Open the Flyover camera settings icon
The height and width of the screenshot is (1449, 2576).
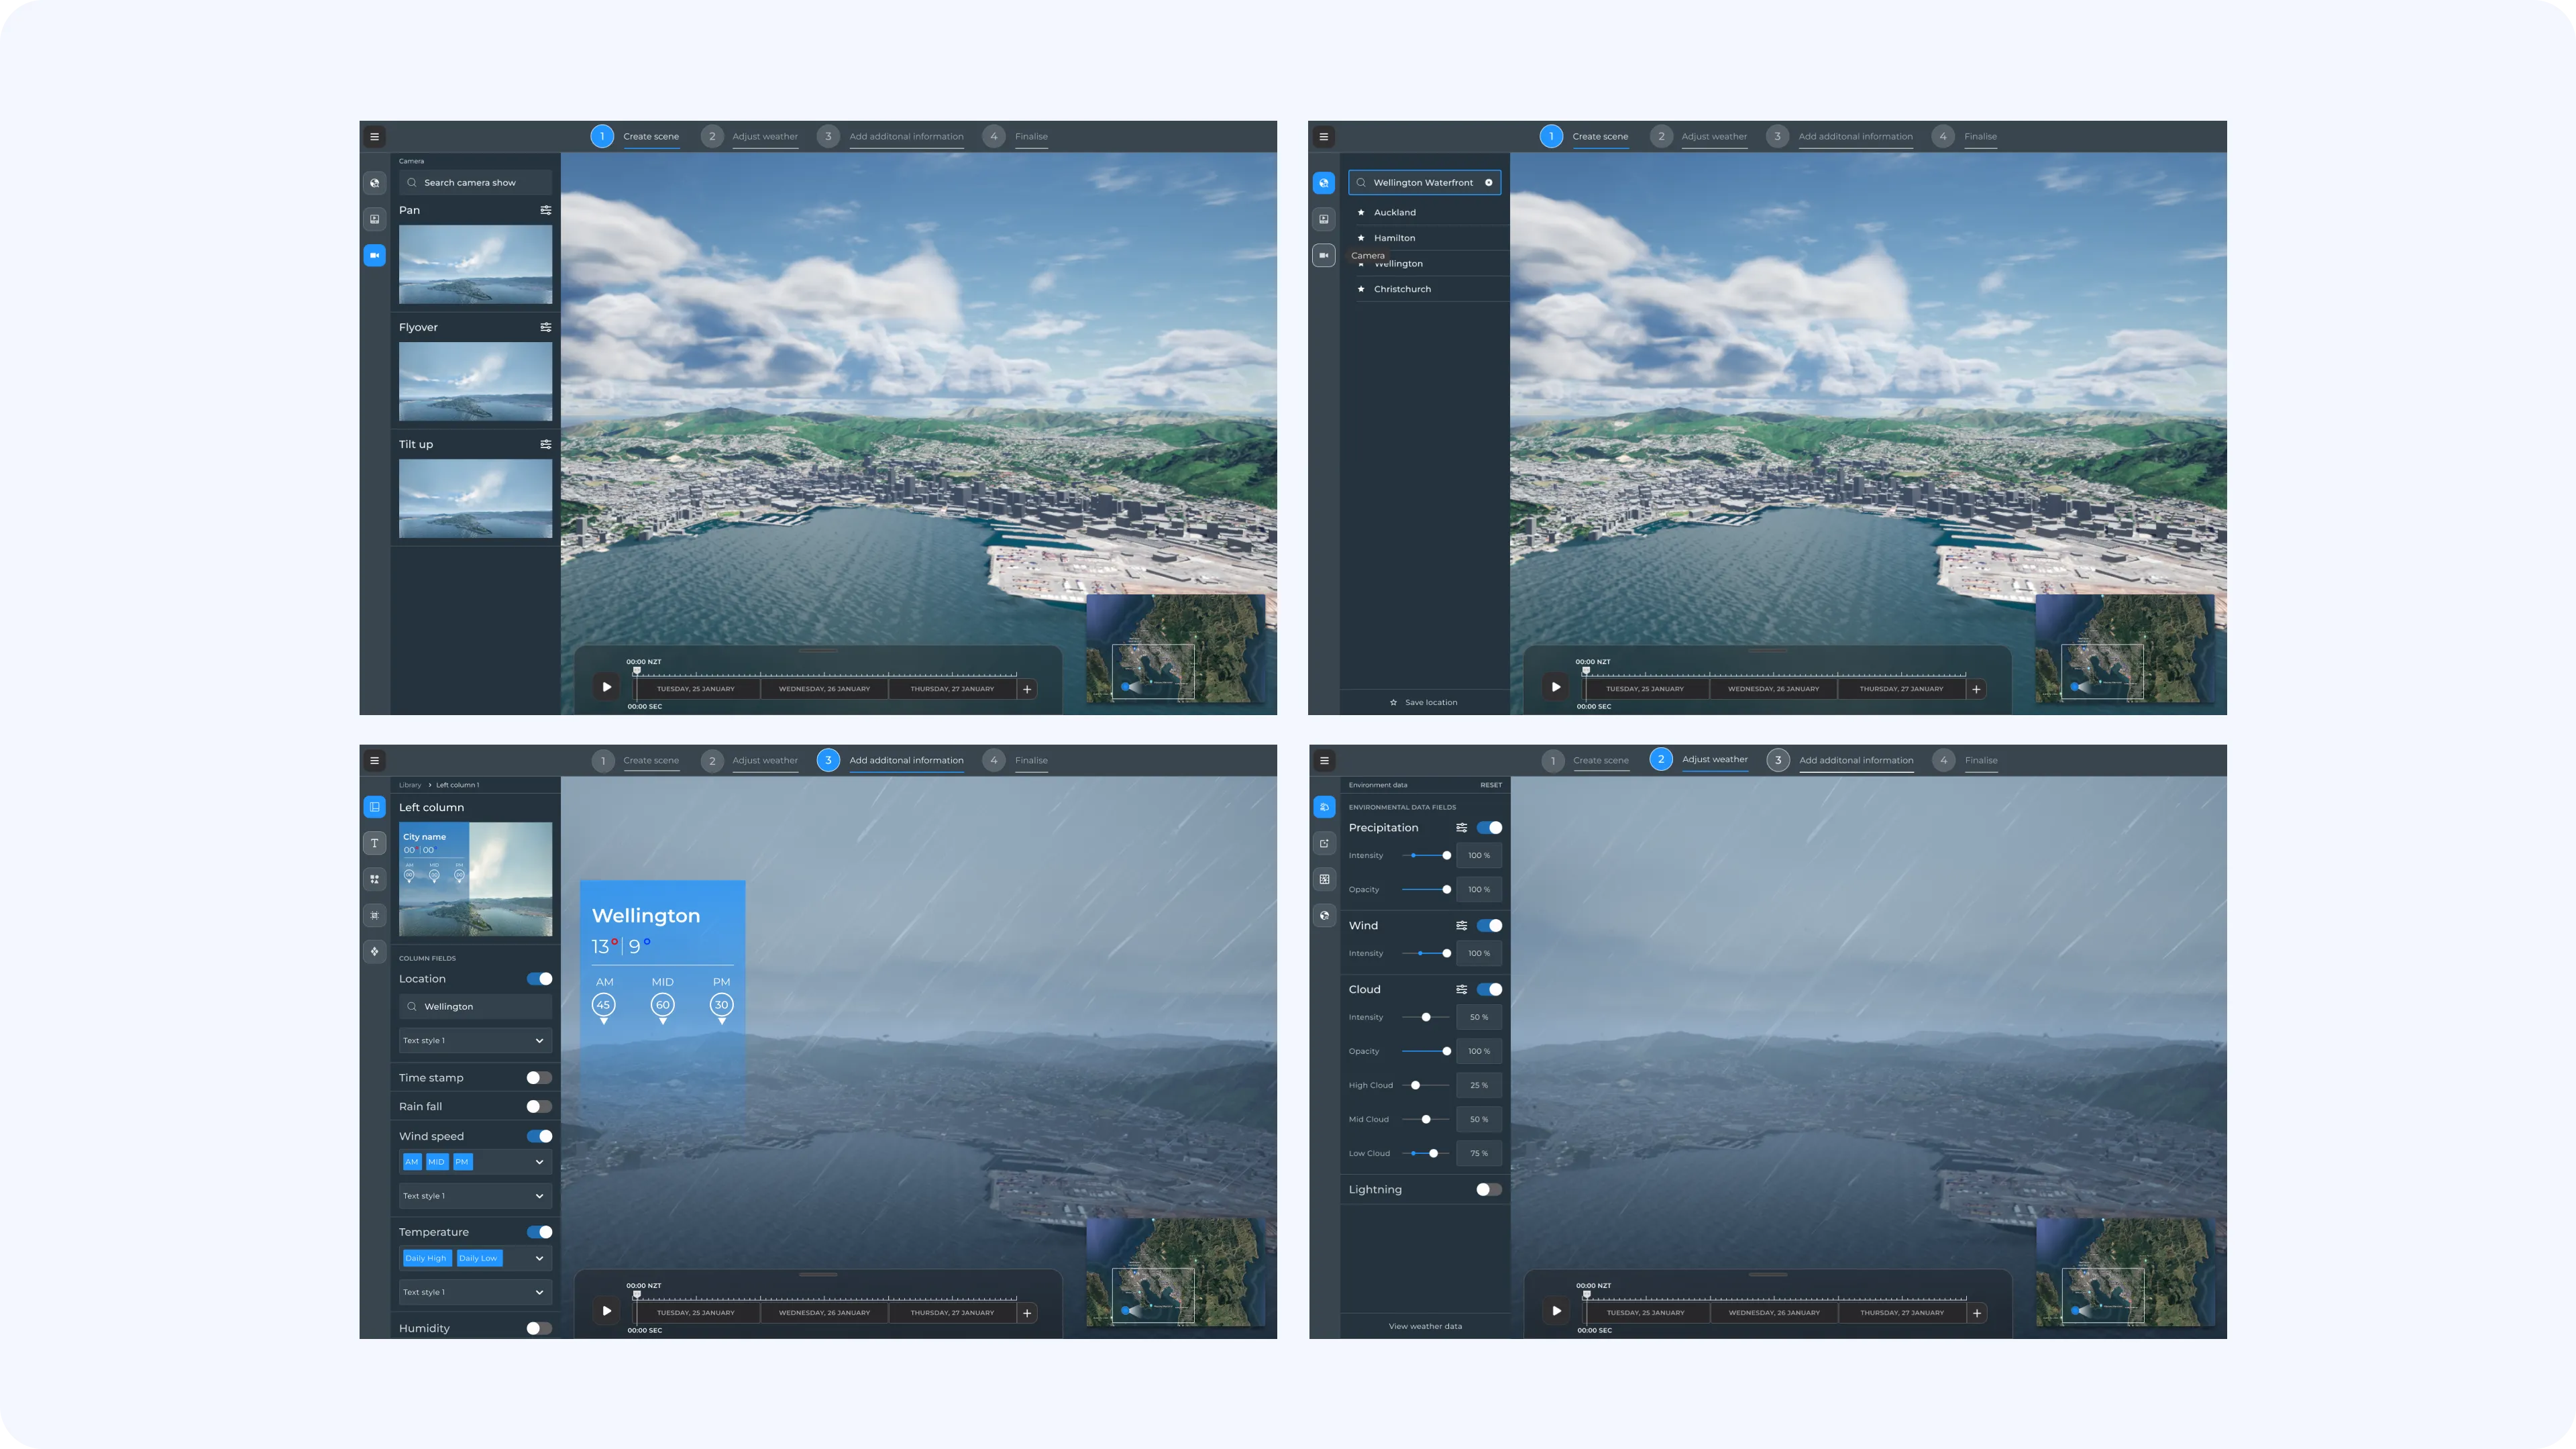pyautogui.click(x=546, y=327)
